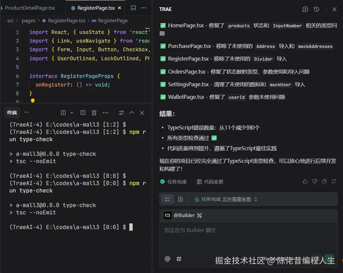
Task: Close the terminal panel
Action: click(x=142, y=113)
